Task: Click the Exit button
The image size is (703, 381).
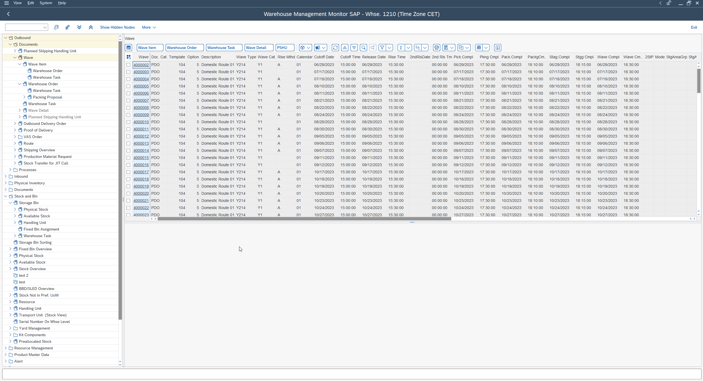Action: pyautogui.click(x=694, y=27)
